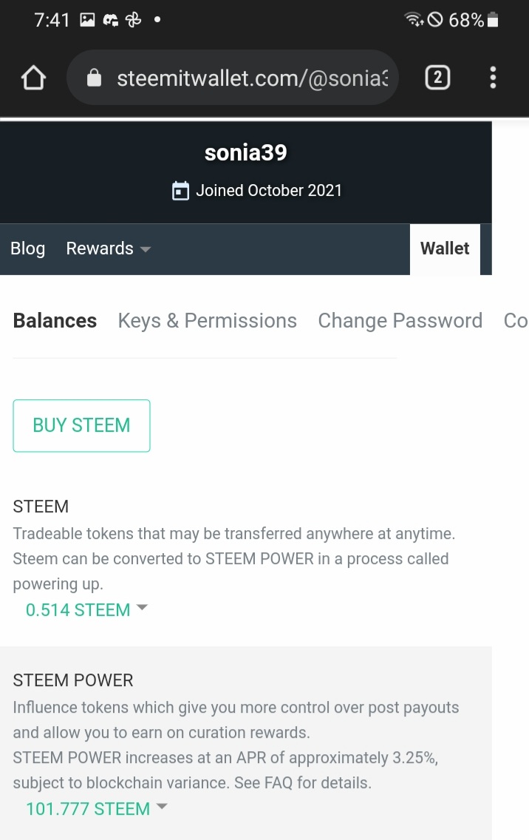This screenshot has height=840, width=529.
Task: Tap the browser home icon
Action: point(34,78)
